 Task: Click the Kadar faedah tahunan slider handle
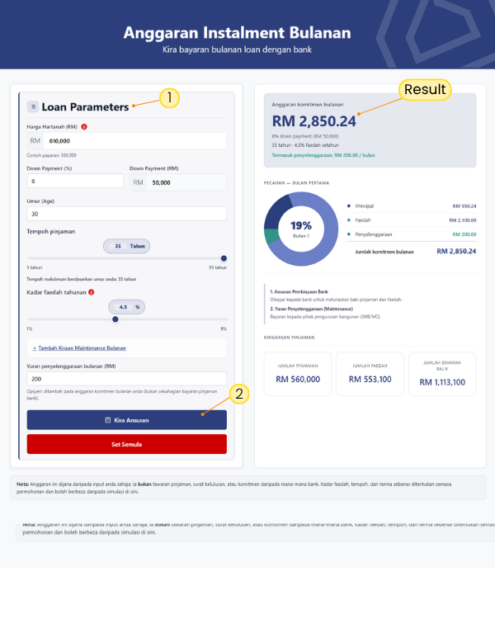[115, 319]
